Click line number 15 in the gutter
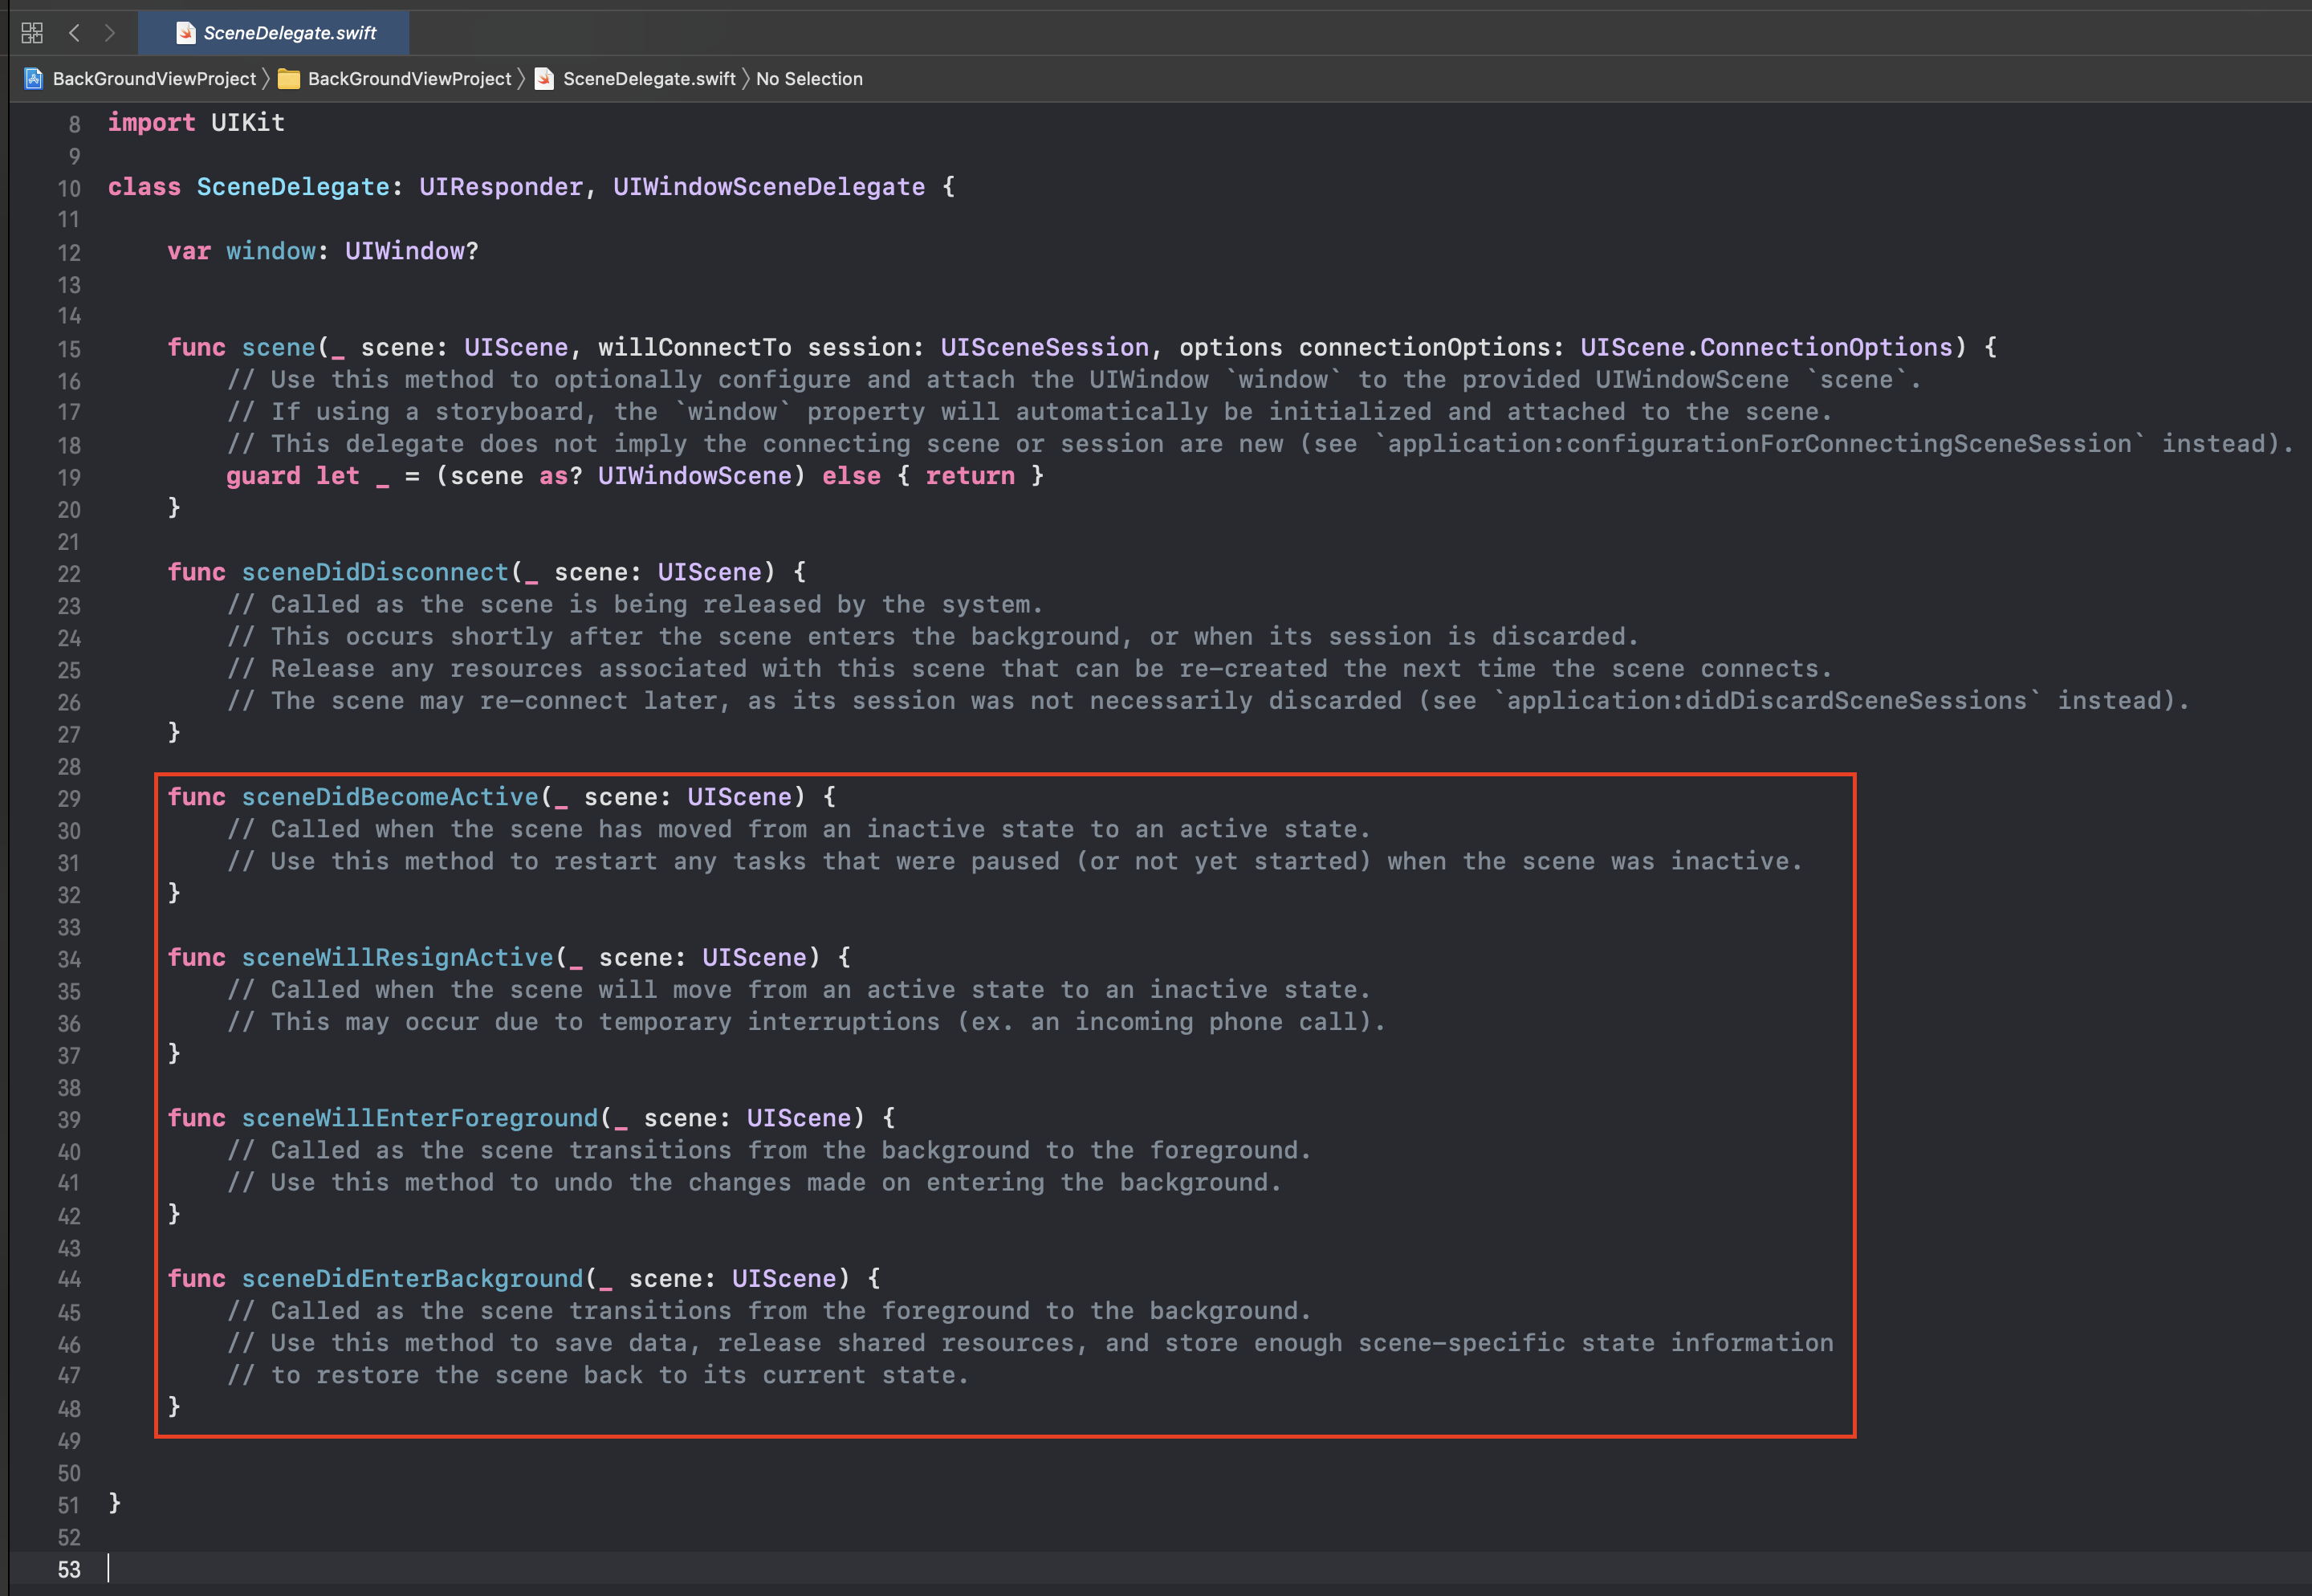Screen dimensions: 2312x1596 click(x=68, y=349)
